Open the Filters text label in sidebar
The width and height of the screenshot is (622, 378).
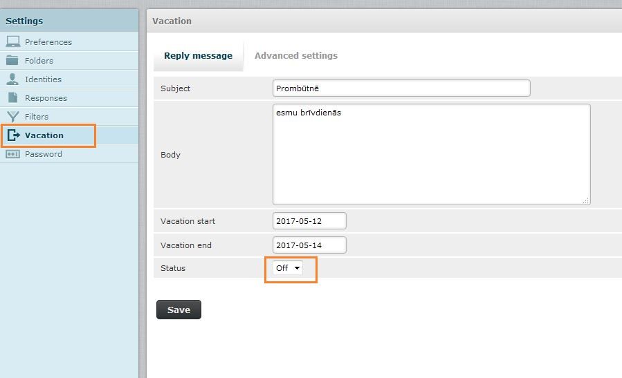pos(37,117)
